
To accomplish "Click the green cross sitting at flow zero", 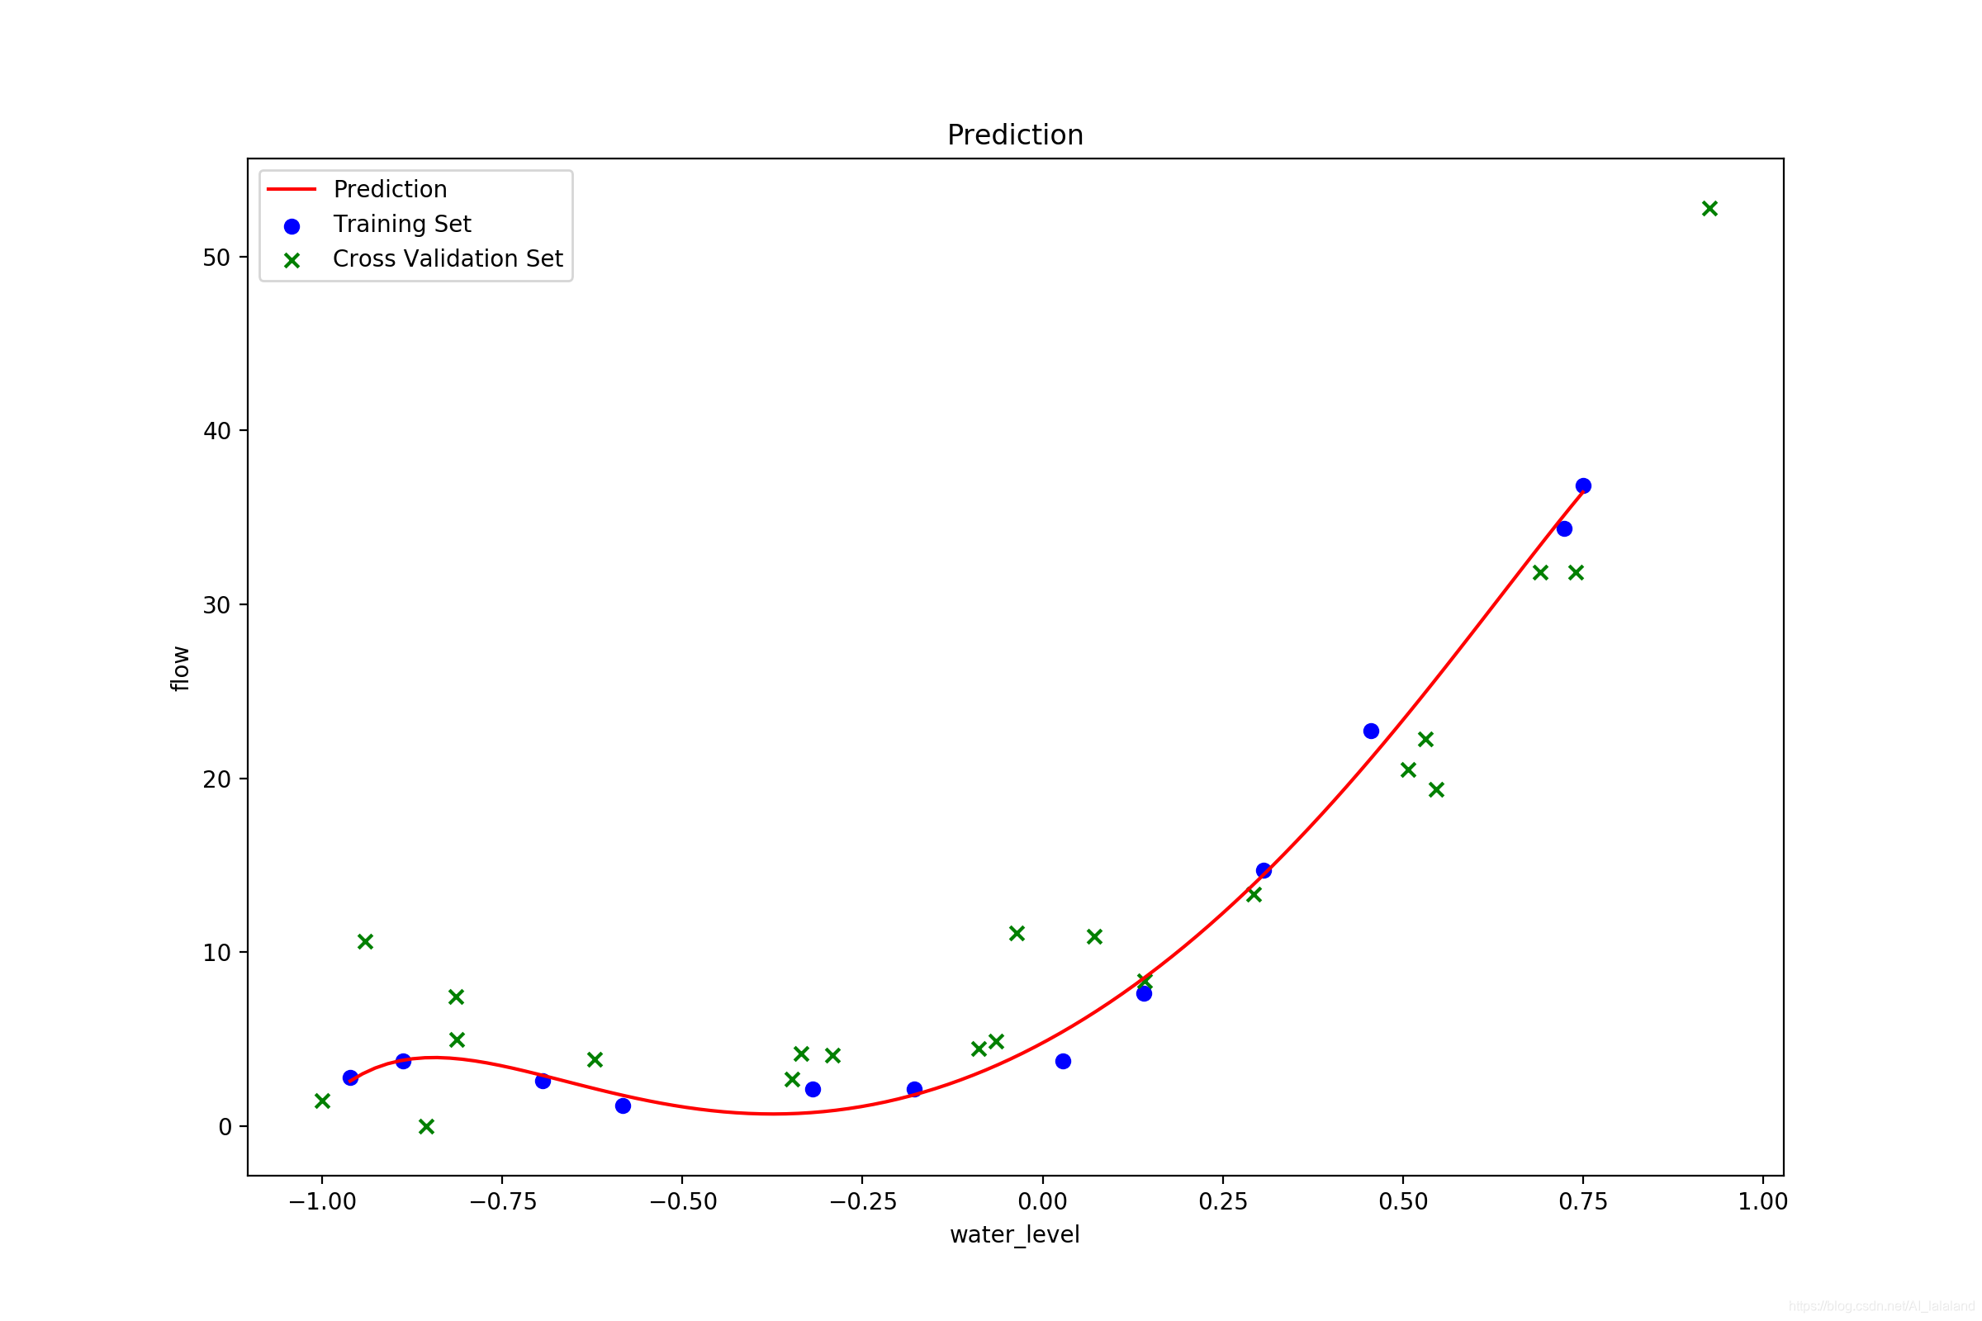I will click(426, 1127).
